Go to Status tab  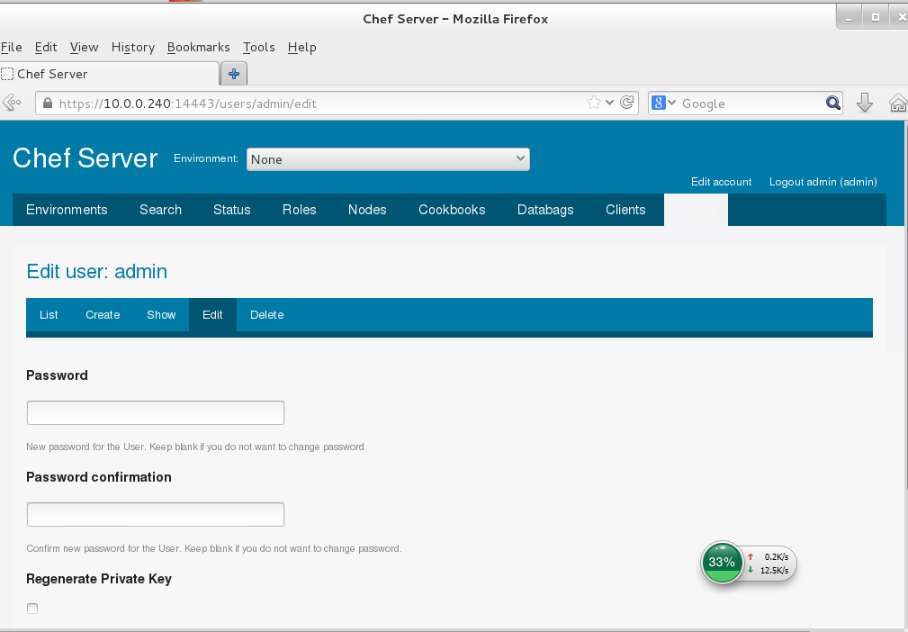231,210
